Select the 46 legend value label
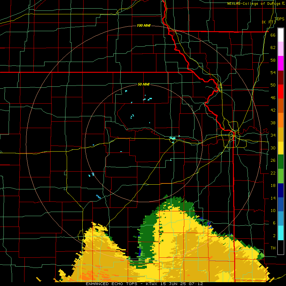The width and height of the screenshot is (286, 286). click(x=273, y=98)
